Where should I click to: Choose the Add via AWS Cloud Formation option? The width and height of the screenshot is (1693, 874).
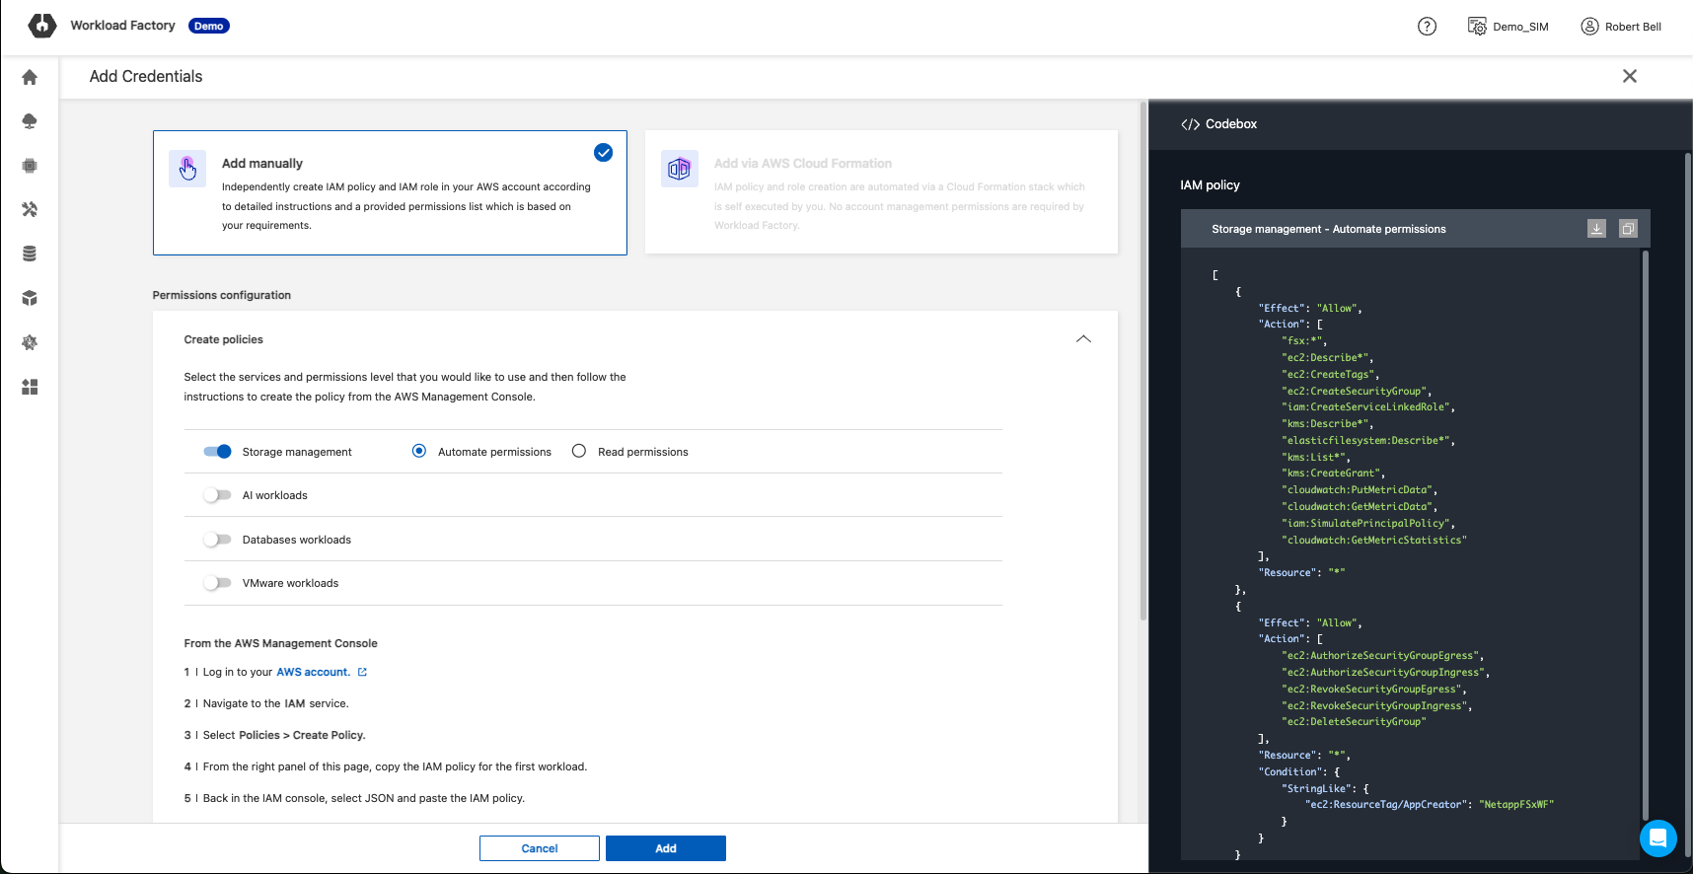tap(881, 192)
